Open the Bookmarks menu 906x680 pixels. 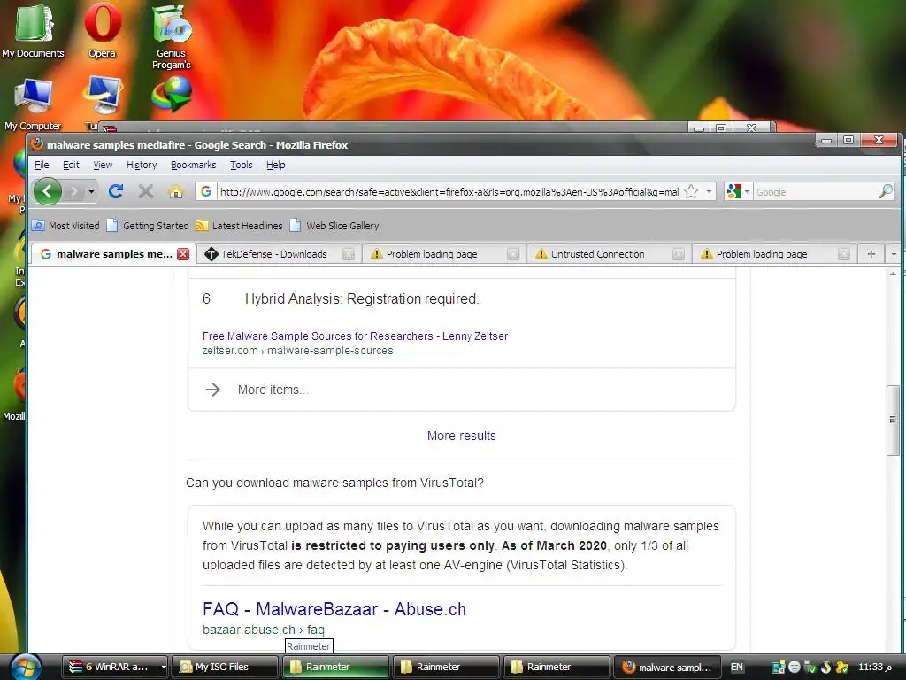coord(193,165)
